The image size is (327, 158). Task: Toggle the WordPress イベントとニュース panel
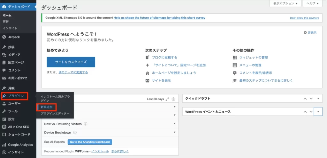(318, 112)
